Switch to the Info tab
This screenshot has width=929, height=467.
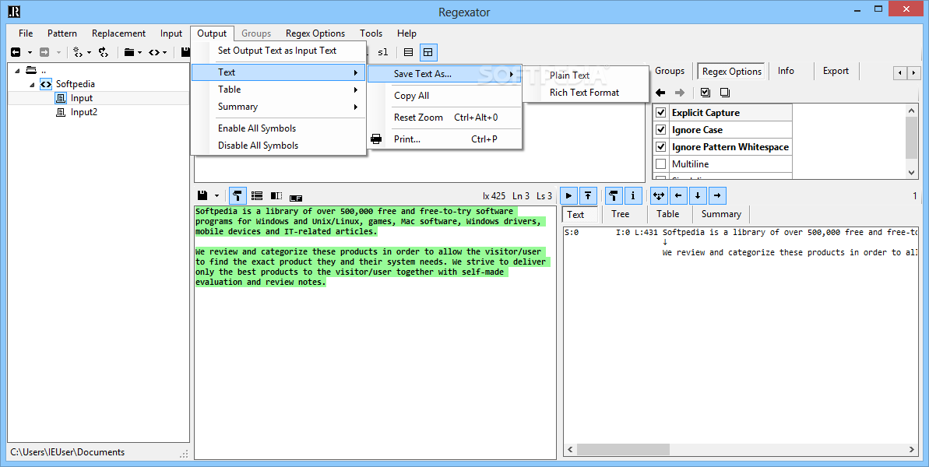click(x=786, y=70)
